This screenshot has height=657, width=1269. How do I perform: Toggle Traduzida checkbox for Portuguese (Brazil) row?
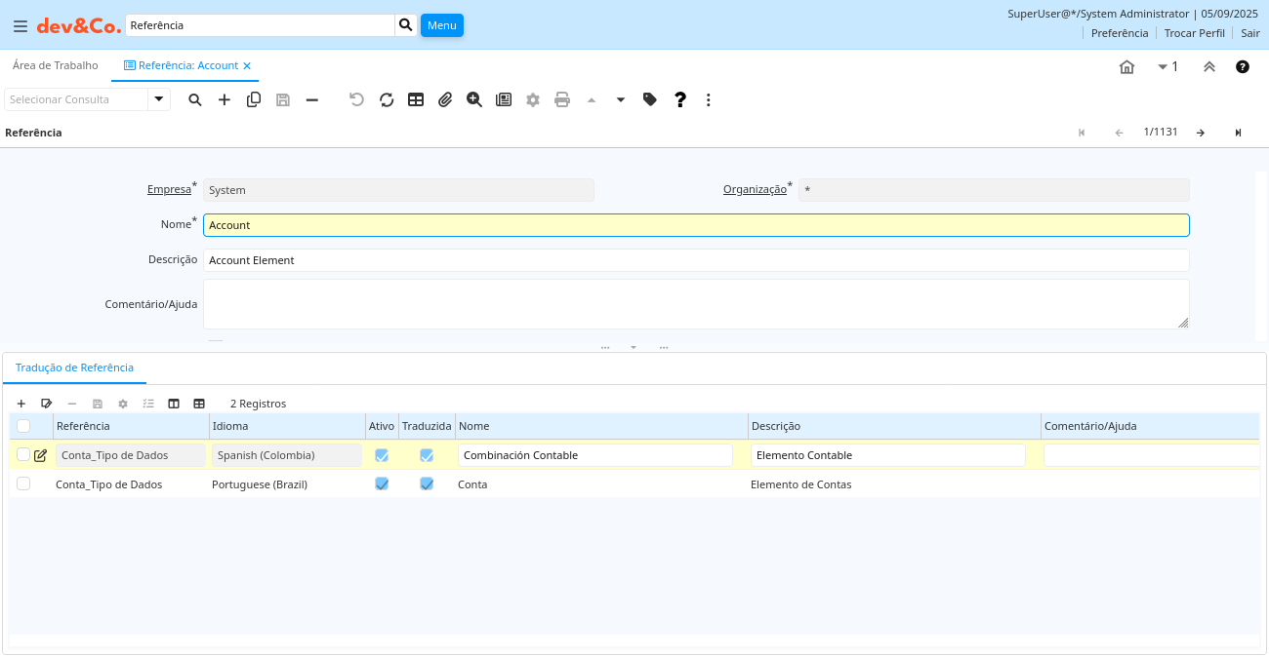(427, 483)
